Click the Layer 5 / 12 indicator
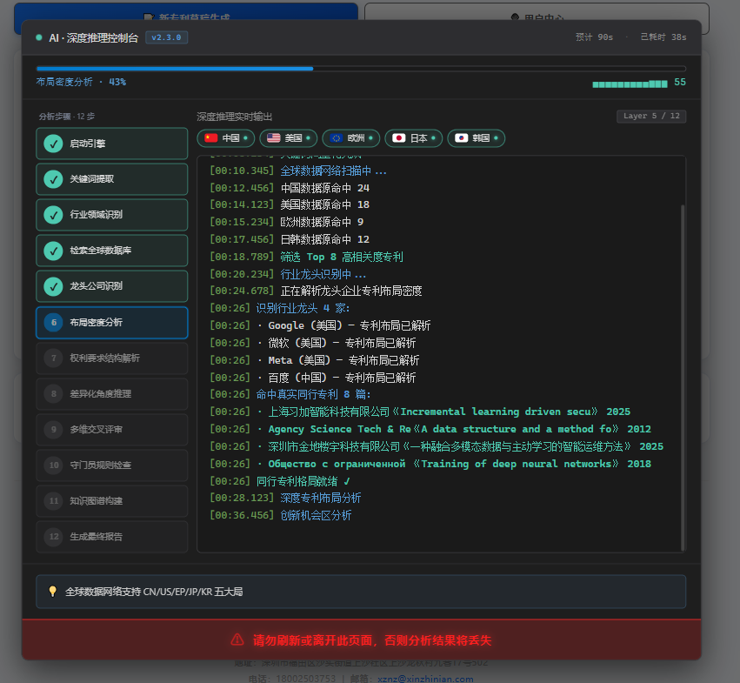Image resolution: width=740 pixels, height=683 pixels. [x=651, y=117]
